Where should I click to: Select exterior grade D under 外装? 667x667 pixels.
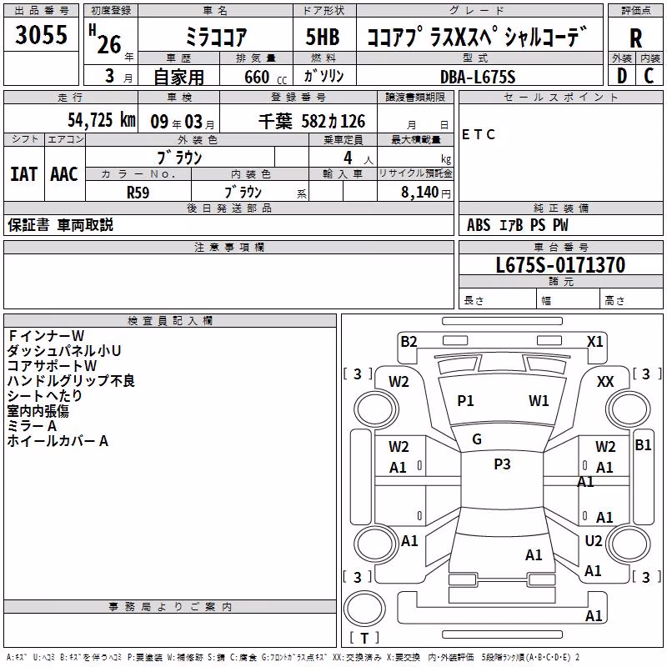tap(622, 76)
